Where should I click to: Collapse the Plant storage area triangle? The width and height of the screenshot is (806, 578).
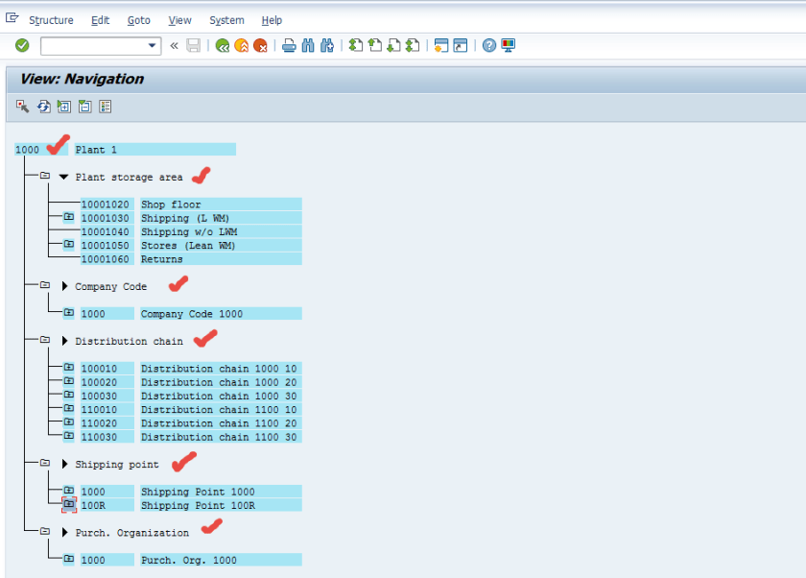63,177
